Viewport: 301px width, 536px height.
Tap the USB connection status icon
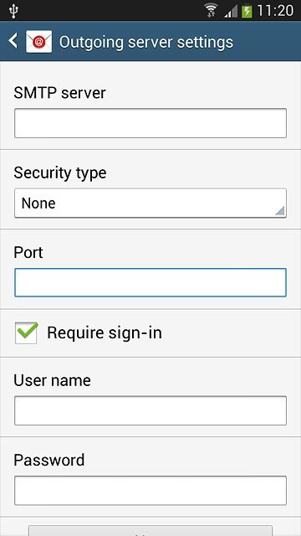[13, 11]
